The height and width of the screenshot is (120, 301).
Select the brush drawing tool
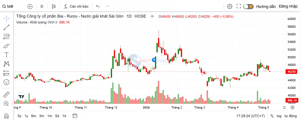[x=7, y=46]
